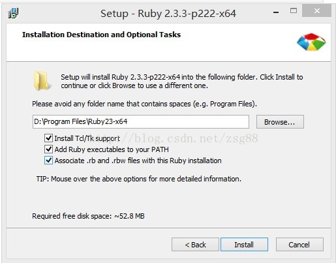Click the Associate .rb files label text
This screenshot has width=336, height=263.
point(138,161)
